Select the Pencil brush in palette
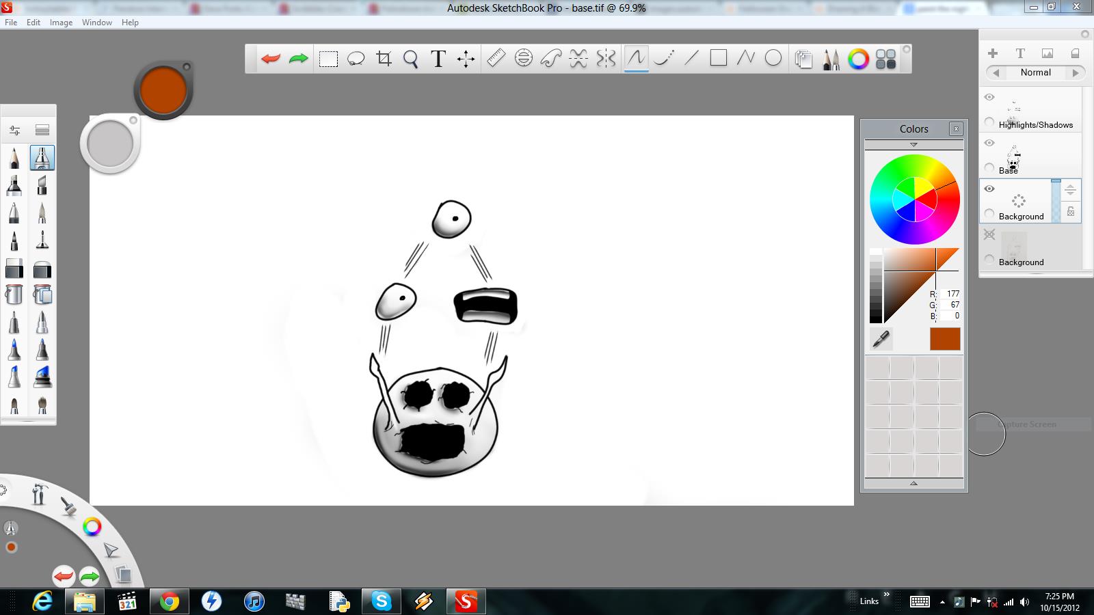Image resolution: width=1094 pixels, height=615 pixels. point(14,158)
